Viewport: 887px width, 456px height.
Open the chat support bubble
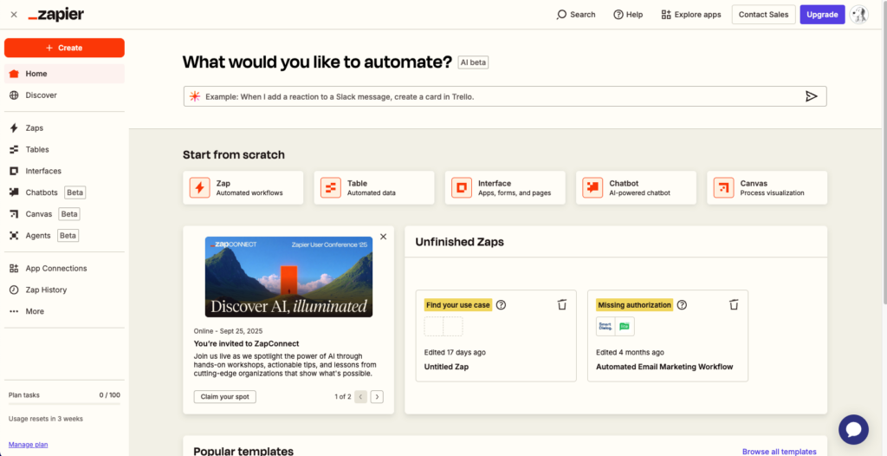click(853, 430)
